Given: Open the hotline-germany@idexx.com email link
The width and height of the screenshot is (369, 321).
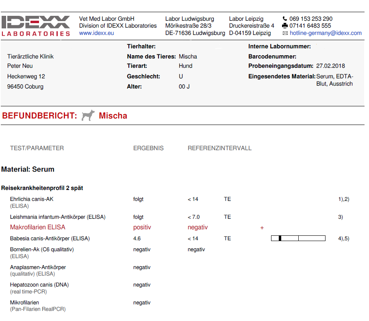Looking at the screenshot, I should [x=326, y=33].
